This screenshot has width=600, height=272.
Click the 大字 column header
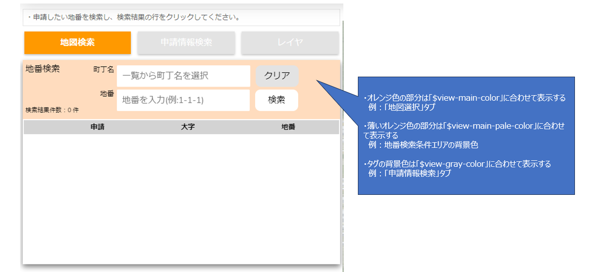pyautogui.click(x=187, y=127)
